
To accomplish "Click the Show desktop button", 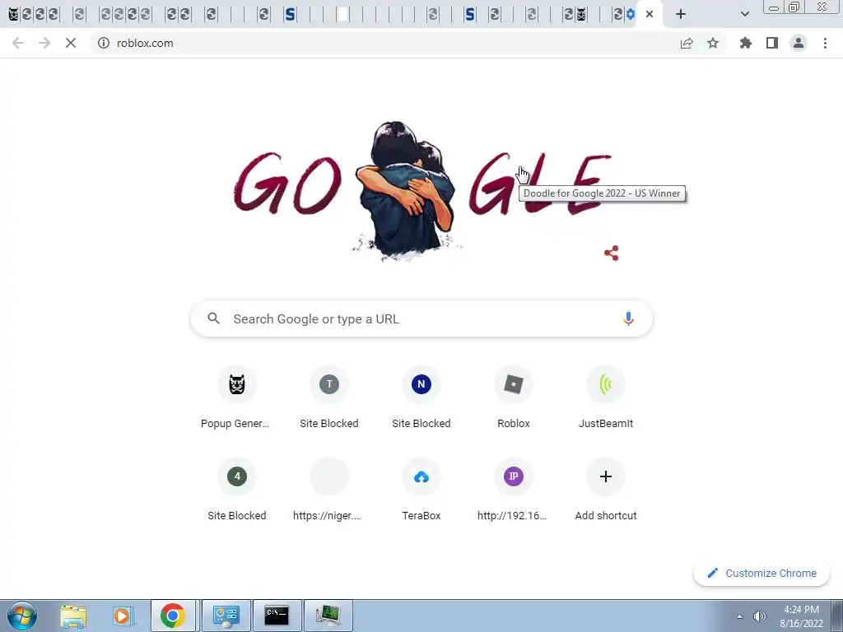I will tap(837, 616).
